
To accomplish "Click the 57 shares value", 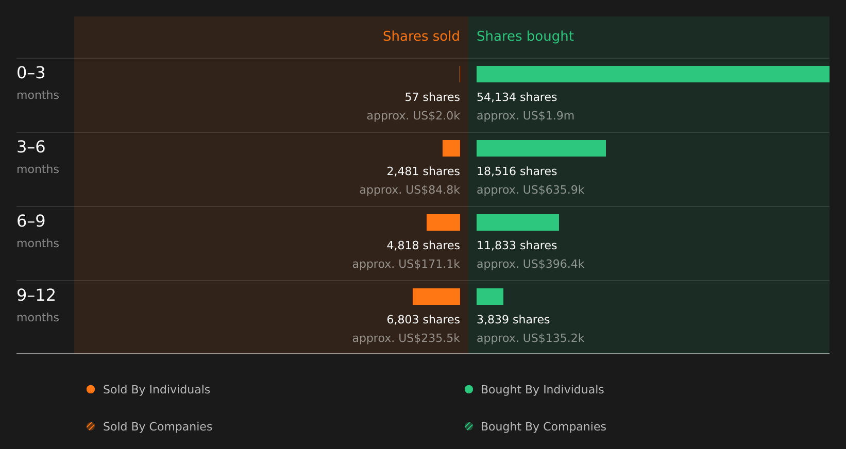I will (432, 97).
